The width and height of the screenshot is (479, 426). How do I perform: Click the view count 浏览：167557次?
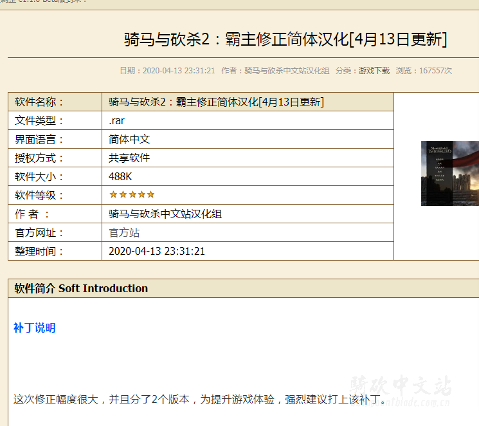pyautogui.click(x=424, y=71)
